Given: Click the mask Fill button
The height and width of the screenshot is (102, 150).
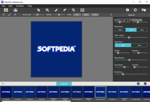Looking at the screenshot, I should pos(77,15).
